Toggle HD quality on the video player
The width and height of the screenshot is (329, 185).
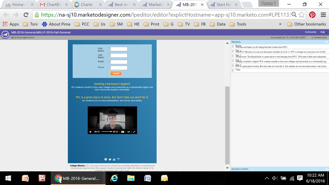(123, 132)
